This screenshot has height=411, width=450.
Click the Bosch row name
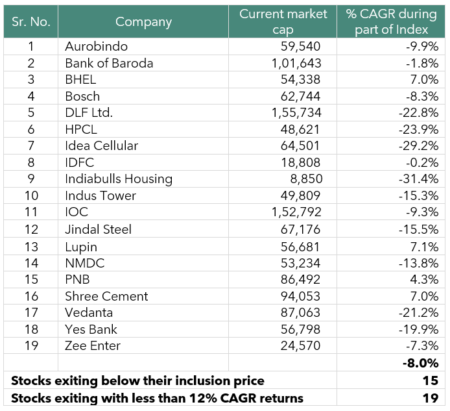[x=82, y=96]
